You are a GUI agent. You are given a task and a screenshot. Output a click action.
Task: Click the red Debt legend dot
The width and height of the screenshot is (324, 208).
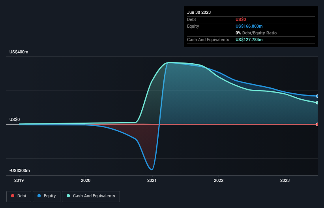13,196
